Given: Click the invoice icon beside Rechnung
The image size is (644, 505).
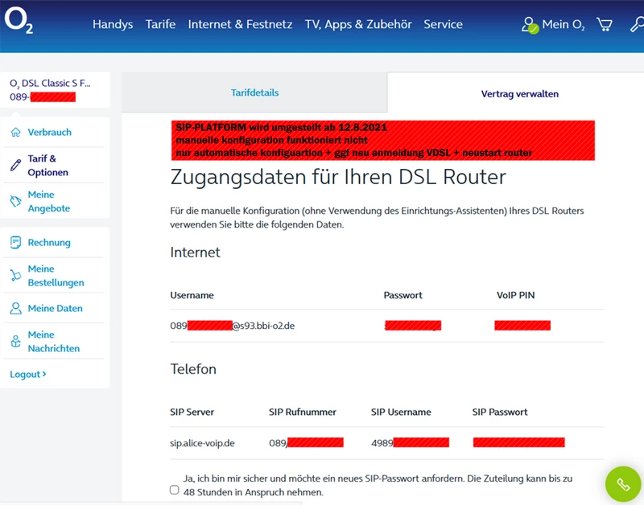Looking at the screenshot, I should [15, 243].
